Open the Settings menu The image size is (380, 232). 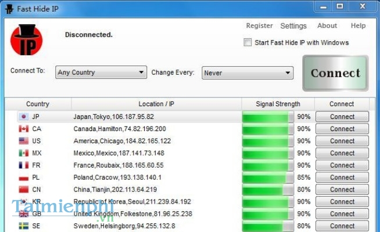pos(293,26)
